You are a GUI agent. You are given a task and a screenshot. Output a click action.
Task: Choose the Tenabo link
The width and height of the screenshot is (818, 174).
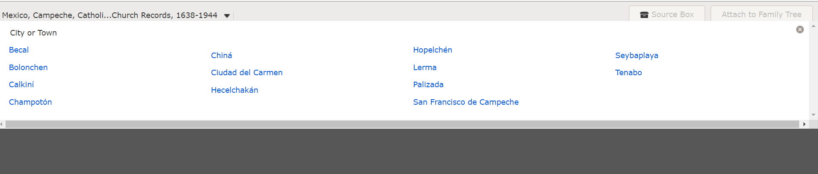[628, 73]
